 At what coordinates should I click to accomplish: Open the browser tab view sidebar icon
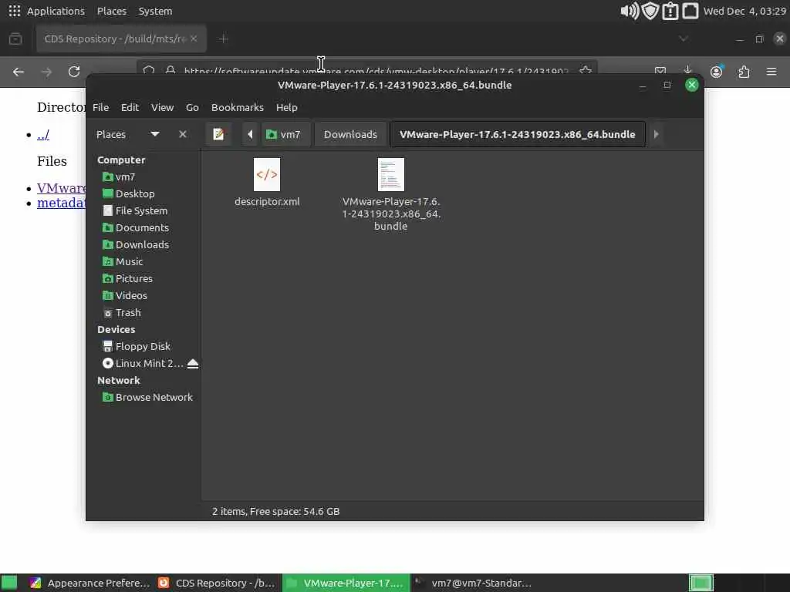coord(15,39)
